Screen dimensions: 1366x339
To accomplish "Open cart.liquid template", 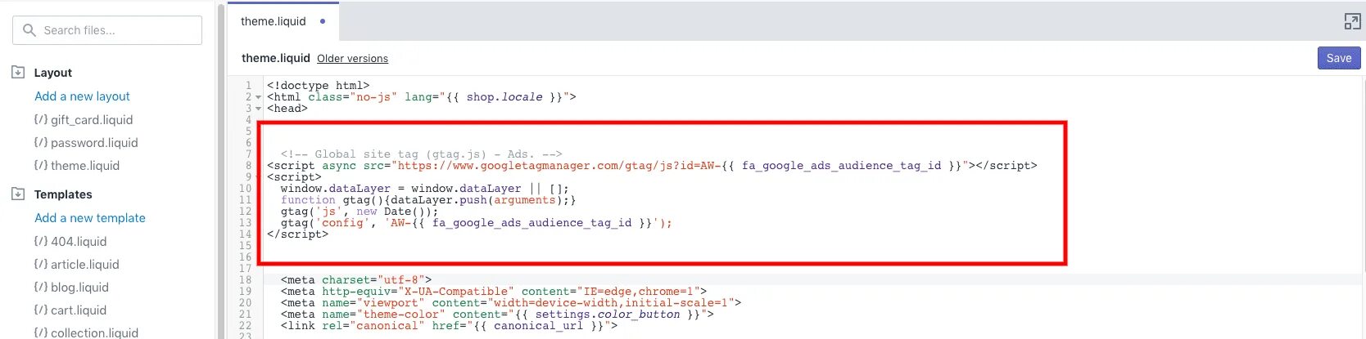I will point(79,310).
